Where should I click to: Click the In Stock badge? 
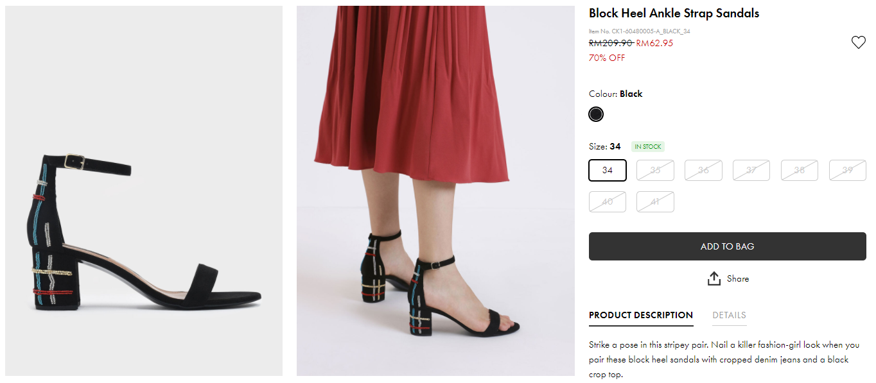click(647, 147)
